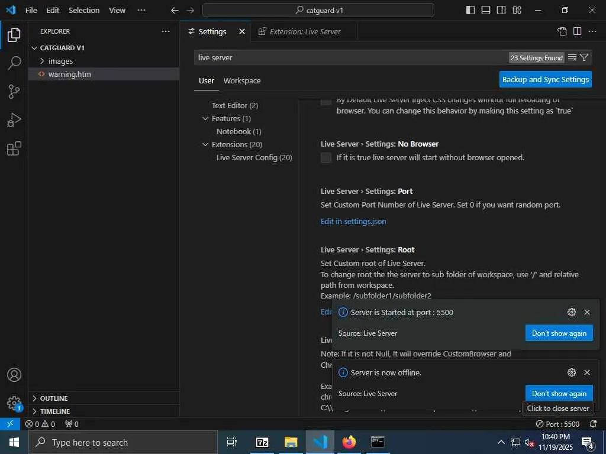Show more menu bar items ellipsis
The image size is (606, 454).
[141, 11]
